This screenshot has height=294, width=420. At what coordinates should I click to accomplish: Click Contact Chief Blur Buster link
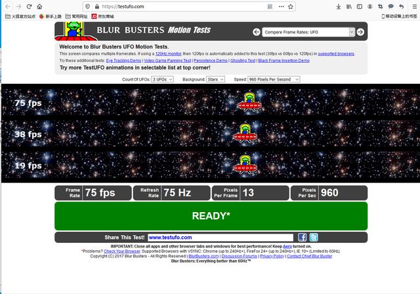tap(309, 256)
